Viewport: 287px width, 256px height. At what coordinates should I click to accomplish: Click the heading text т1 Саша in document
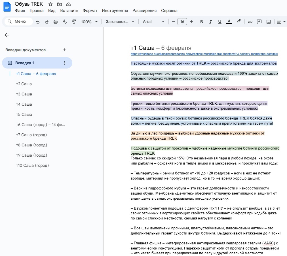pyautogui.click(x=143, y=48)
